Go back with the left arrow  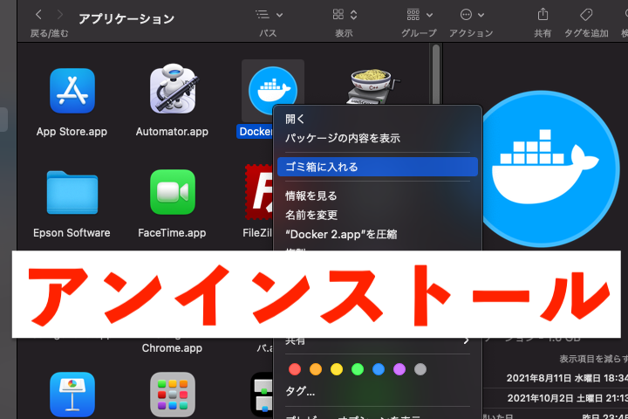38,15
